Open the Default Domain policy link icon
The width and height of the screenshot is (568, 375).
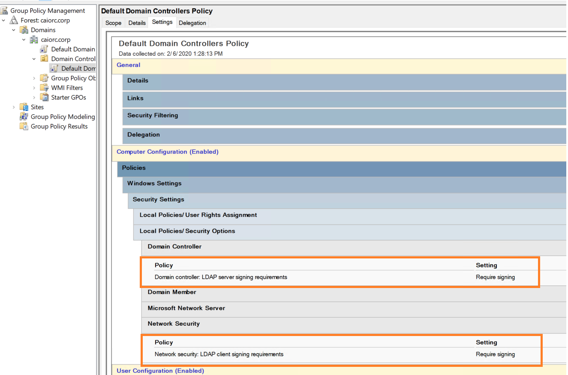click(44, 49)
